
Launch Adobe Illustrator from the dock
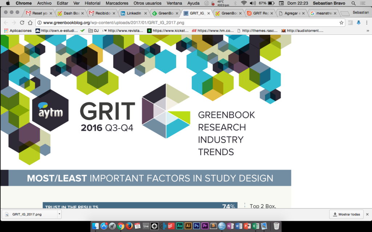click(x=188, y=226)
